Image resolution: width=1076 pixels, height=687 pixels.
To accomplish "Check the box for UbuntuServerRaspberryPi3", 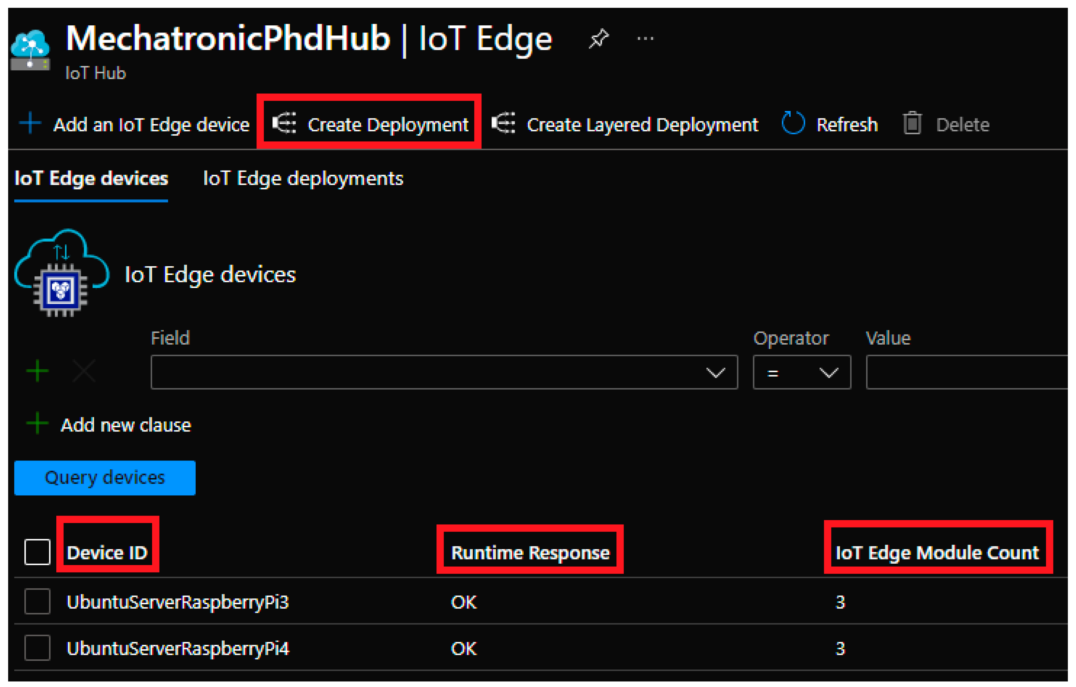I will pos(37,601).
